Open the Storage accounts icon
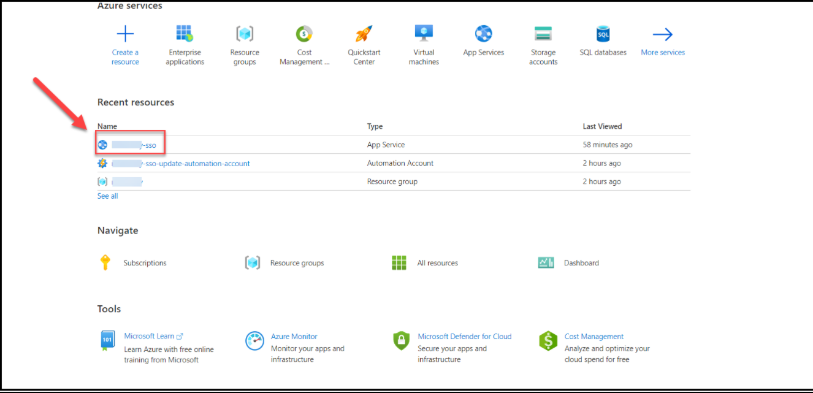 (x=543, y=34)
